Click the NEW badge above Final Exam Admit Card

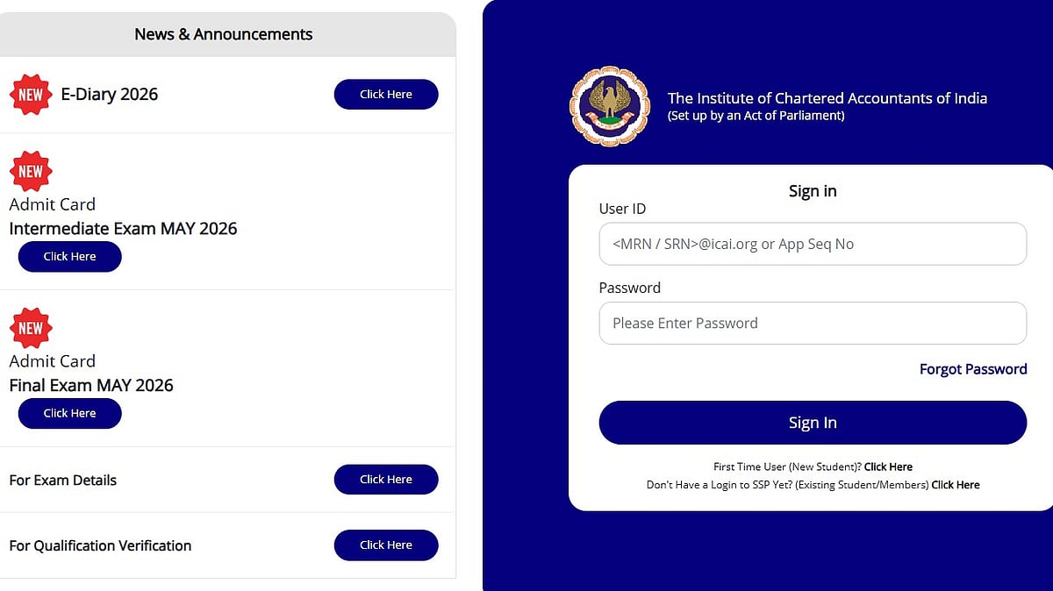(31, 329)
